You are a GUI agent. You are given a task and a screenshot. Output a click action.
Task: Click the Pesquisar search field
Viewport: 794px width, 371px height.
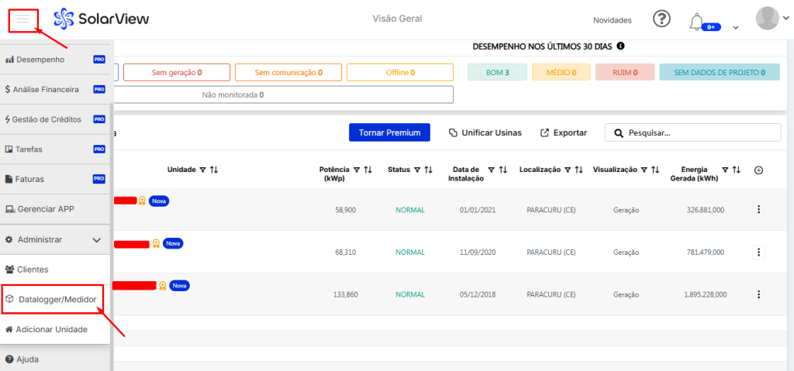[x=698, y=132]
